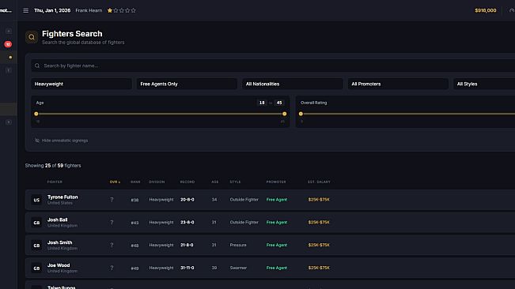This screenshot has height=289, width=515.
Task: Click the unknown OVR question mark for Joe Wood
Action: pyautogui.click(x=112, y=268)
